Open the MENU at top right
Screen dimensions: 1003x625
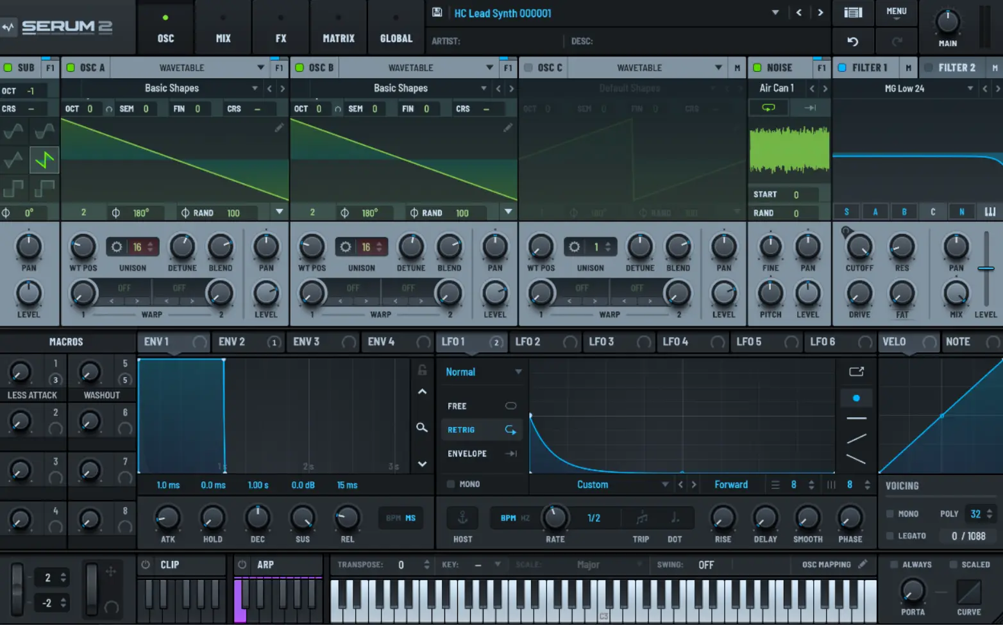(x=896, y=12)
